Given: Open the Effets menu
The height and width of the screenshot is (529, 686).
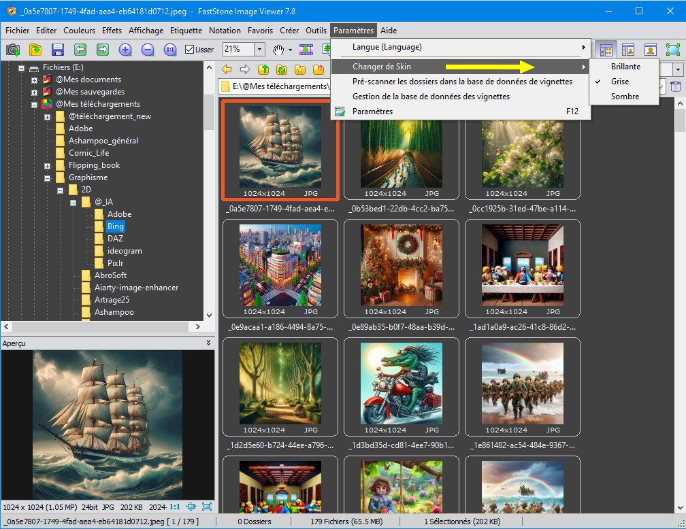Looking at the screenshot, I should [112, 31].
